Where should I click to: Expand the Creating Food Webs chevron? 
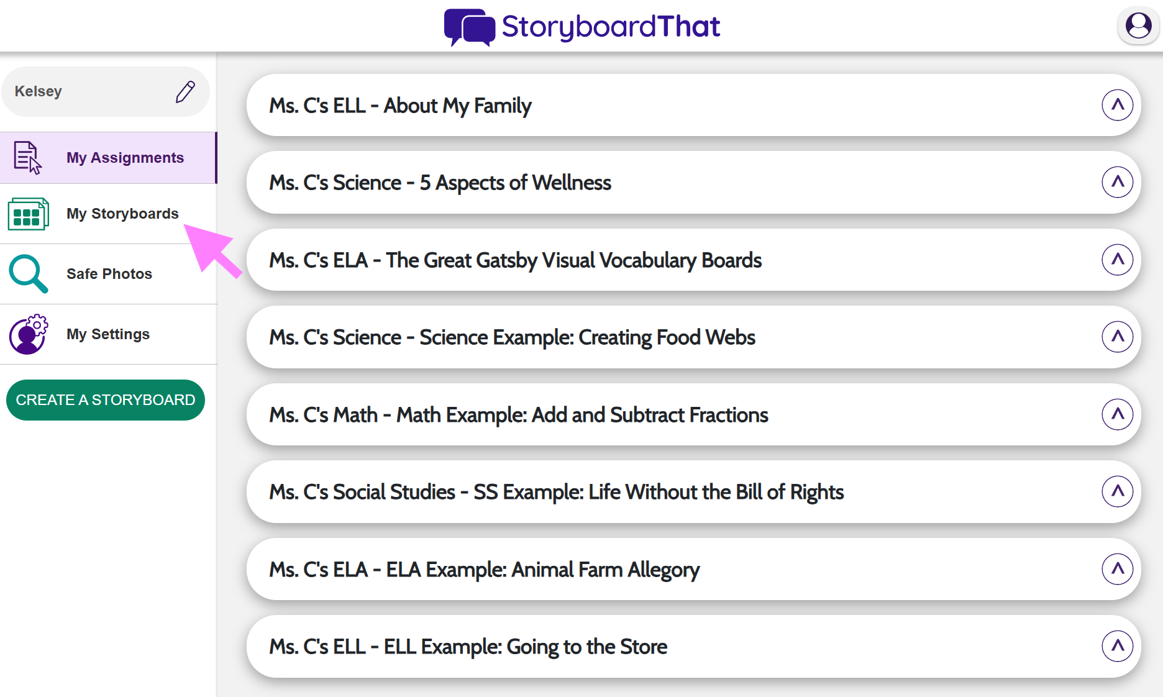(x=1117, y=337)
